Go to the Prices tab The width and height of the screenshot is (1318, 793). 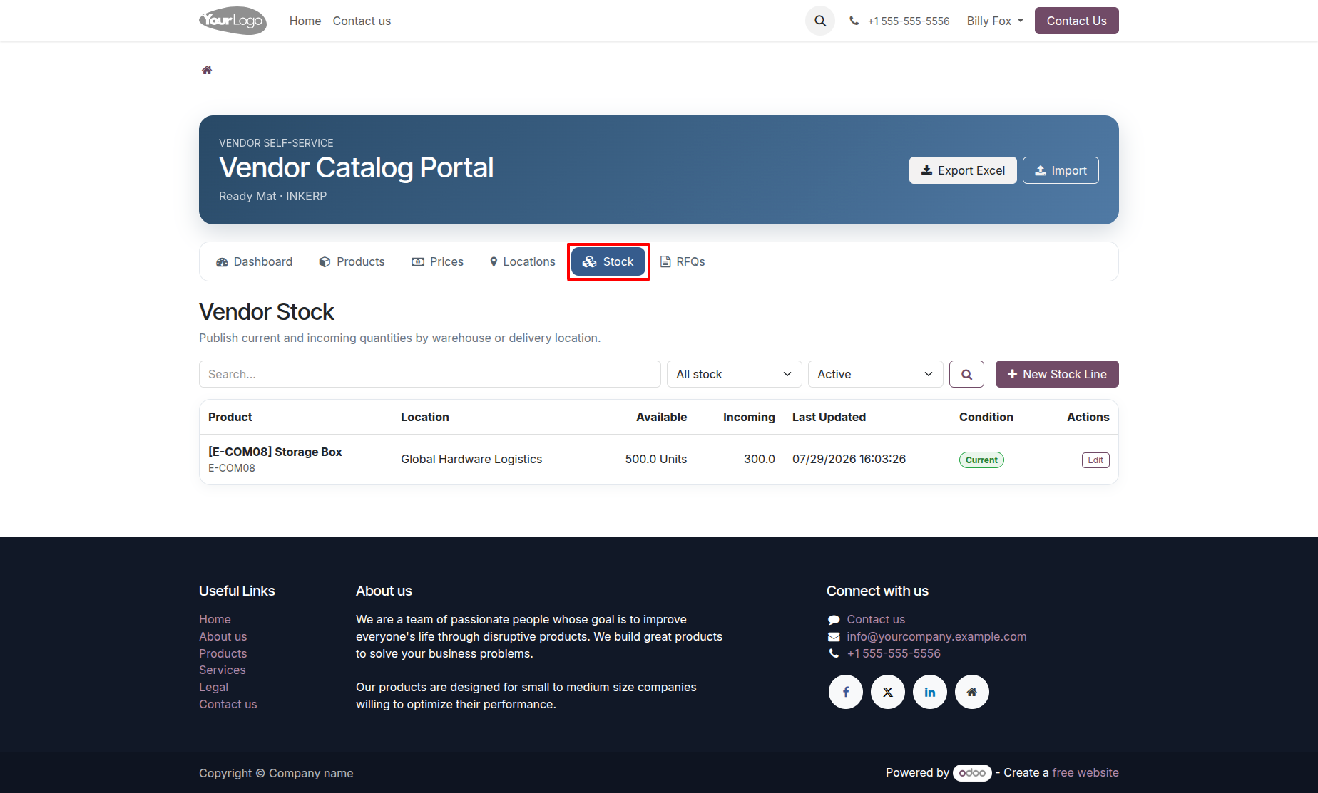[x=438, y=261]
